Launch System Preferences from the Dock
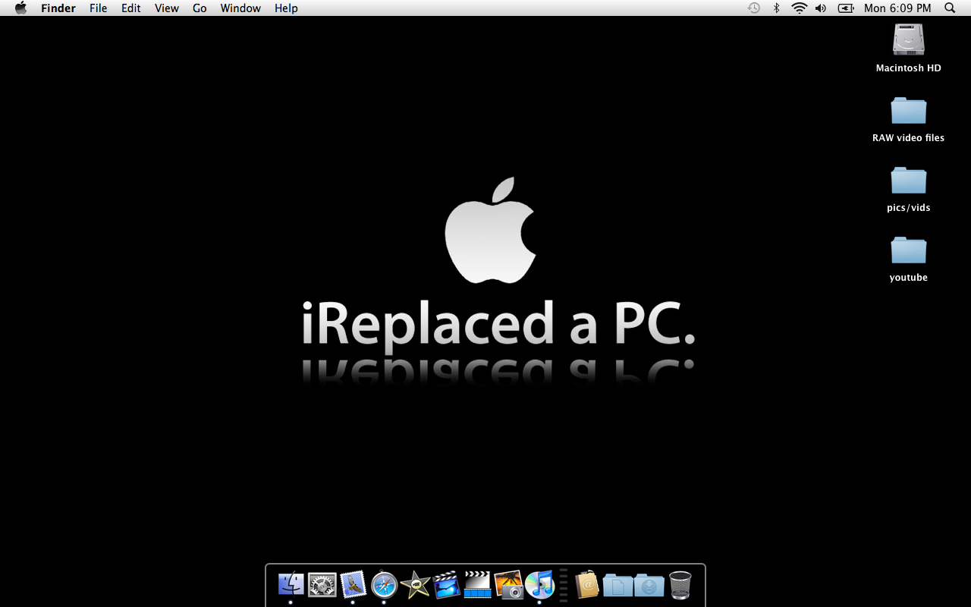Image resolution: width=971 pixels, height=607 pixels. point(322,584)
